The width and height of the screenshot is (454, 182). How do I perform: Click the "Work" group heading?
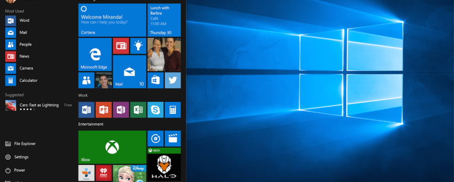(83, 96)
